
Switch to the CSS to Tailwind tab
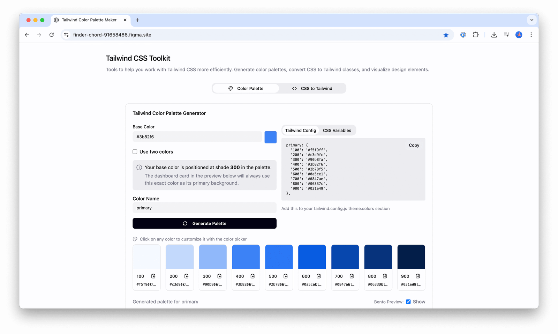(x=312, y=88)
